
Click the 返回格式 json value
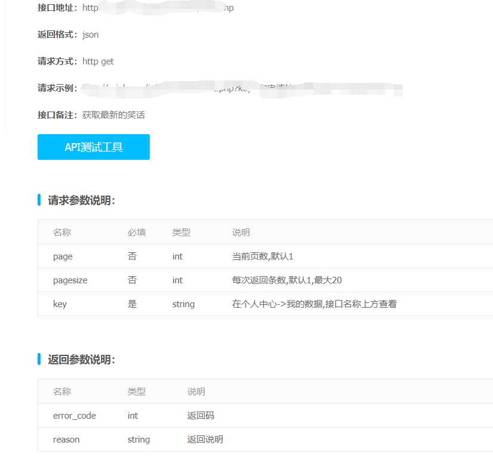click(91, 35)
